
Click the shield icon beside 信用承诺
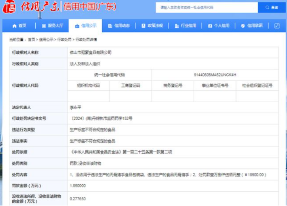243,26
